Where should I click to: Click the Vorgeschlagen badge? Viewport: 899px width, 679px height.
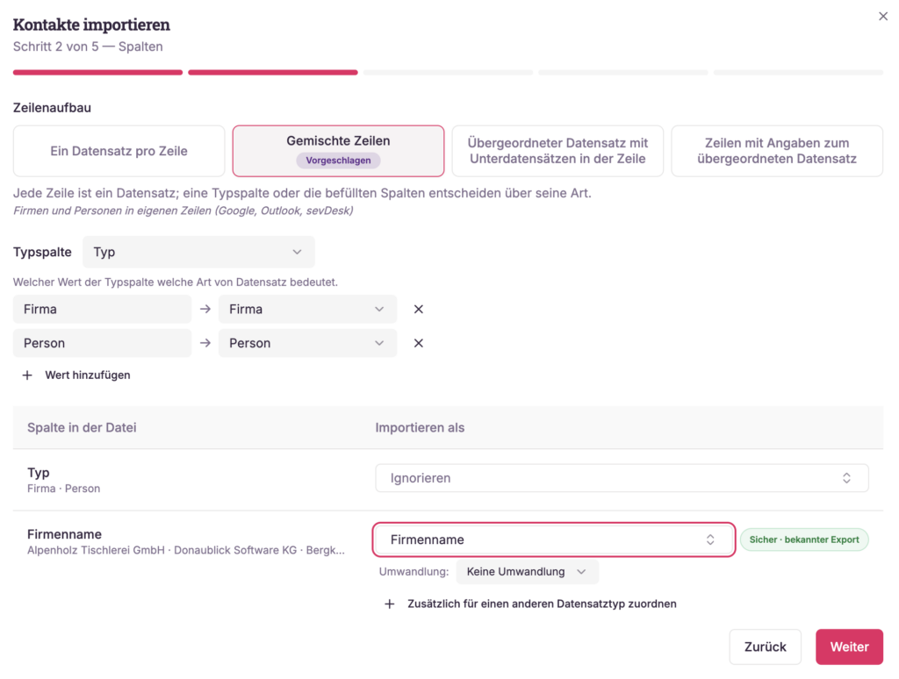pos(338,161)
